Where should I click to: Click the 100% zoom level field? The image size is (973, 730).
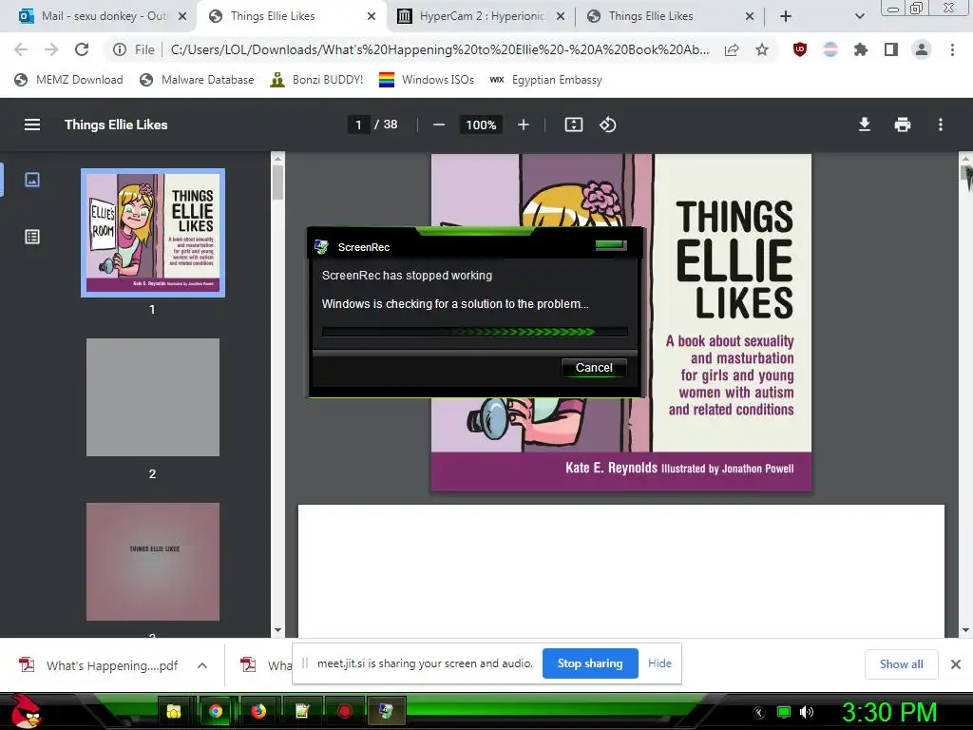click(x=481, y=125)
